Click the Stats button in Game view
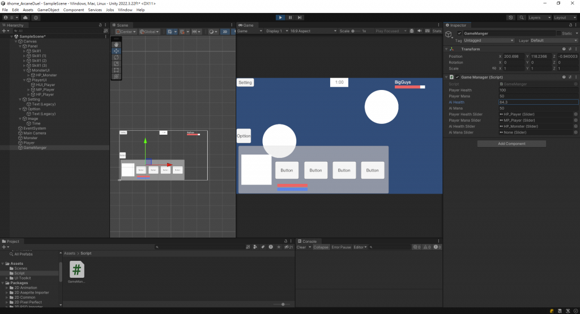Screen dimensions: 580x314 point(437,31)
